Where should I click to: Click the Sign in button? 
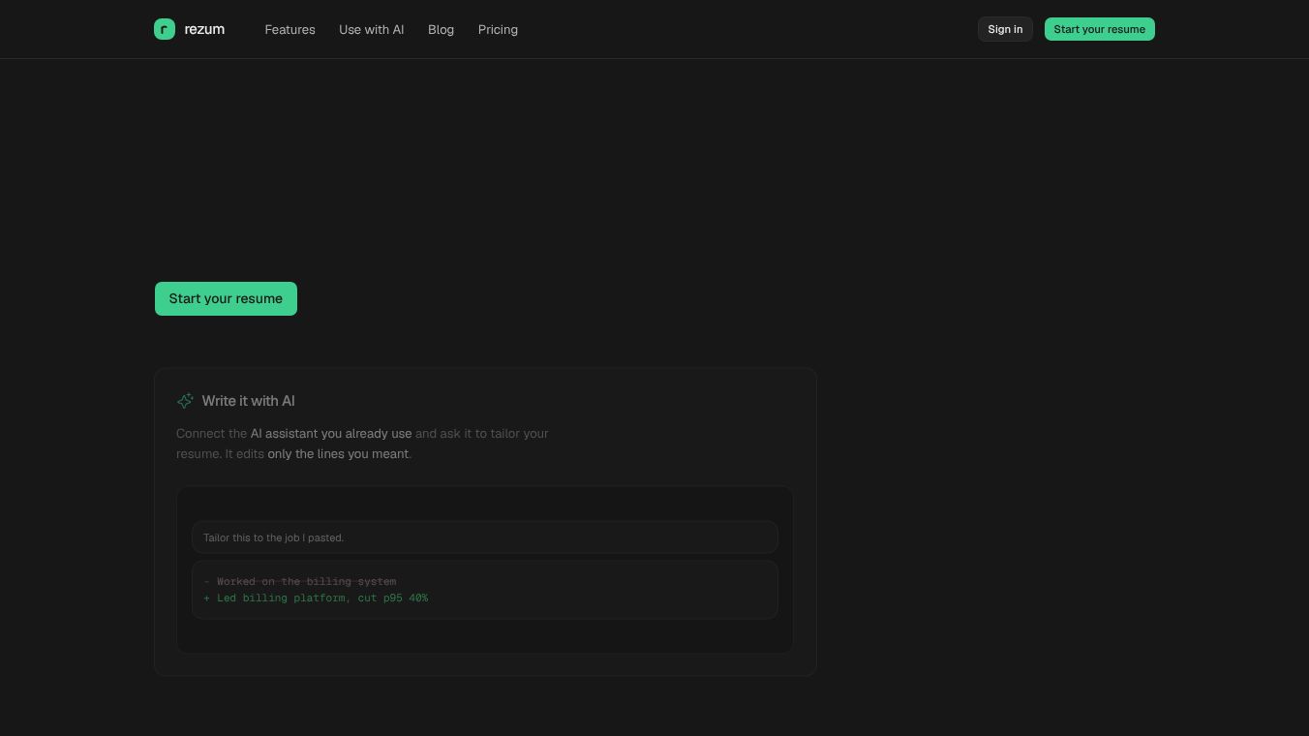pos(1005,29)
